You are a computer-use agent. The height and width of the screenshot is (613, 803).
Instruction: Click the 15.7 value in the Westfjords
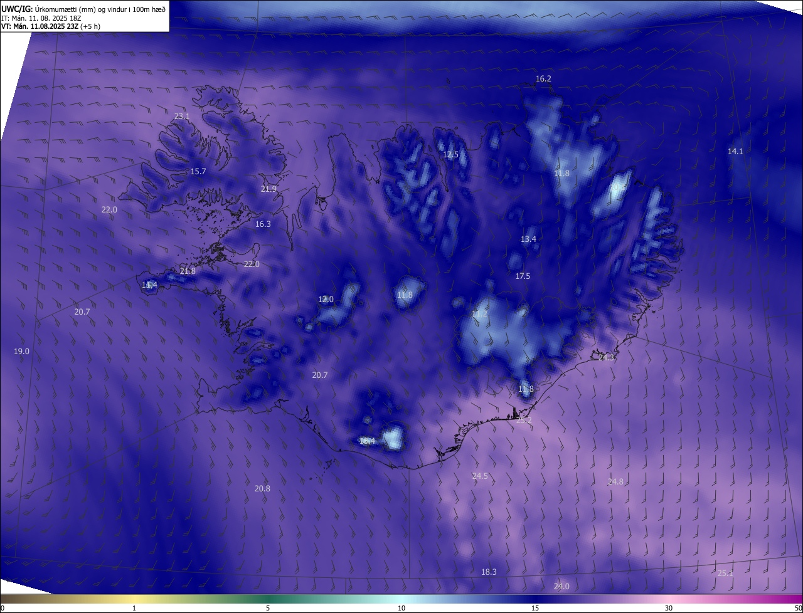[198, 172]
